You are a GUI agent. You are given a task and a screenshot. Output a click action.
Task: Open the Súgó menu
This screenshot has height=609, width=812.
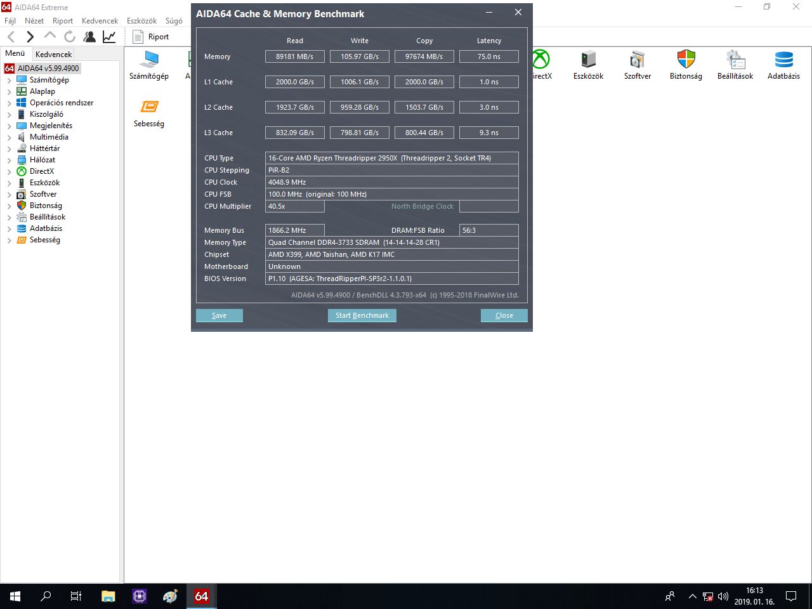click(174, 21)
